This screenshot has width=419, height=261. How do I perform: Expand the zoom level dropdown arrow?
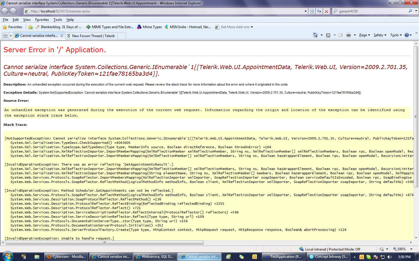(411, 249)
